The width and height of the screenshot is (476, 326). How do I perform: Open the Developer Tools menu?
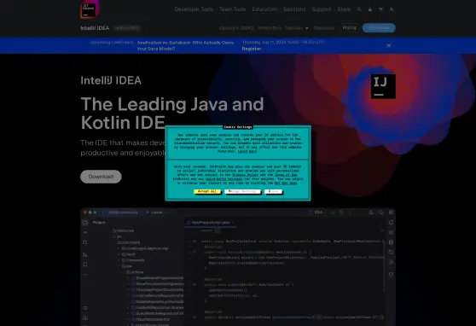(x=194, y=9)
